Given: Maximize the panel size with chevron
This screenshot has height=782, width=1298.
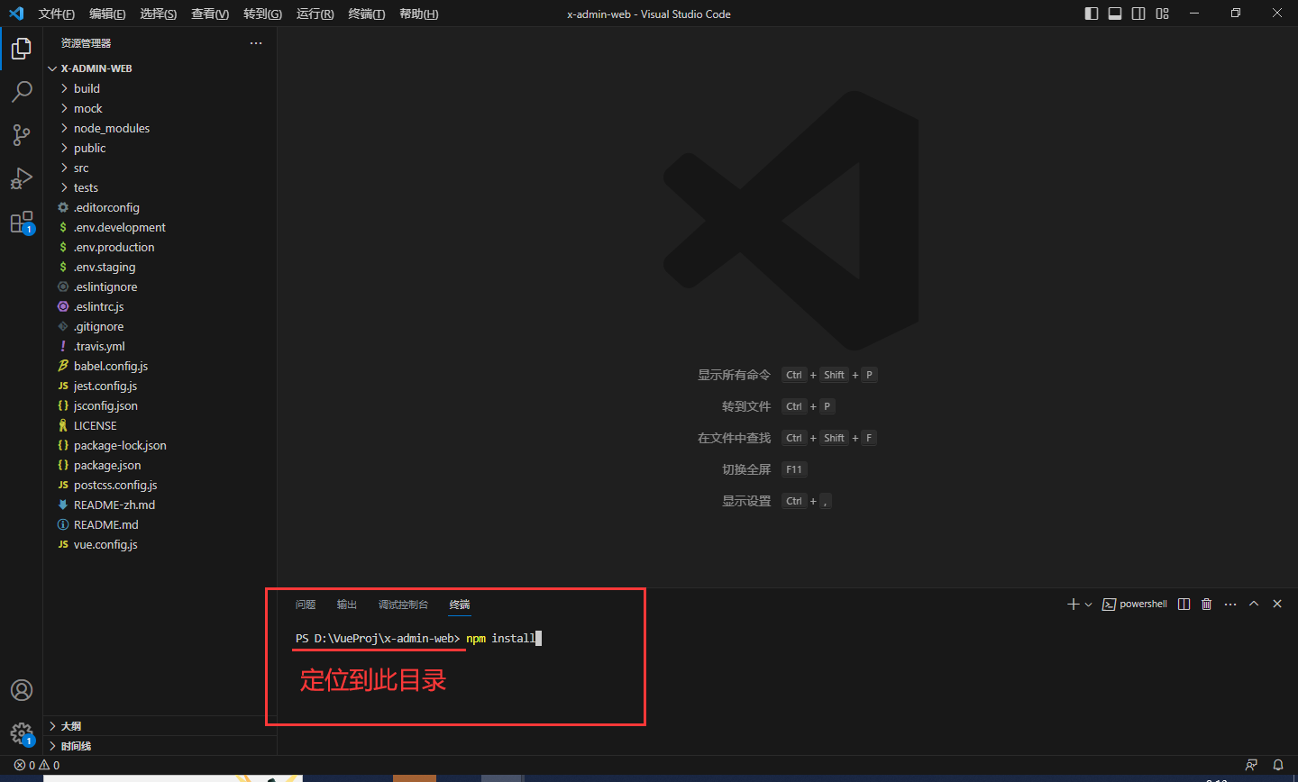Looking at the screenshot, I should tap(1254, 605).
